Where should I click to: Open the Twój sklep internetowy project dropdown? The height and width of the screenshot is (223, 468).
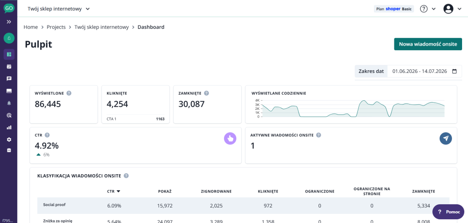[x=58, y=9]
